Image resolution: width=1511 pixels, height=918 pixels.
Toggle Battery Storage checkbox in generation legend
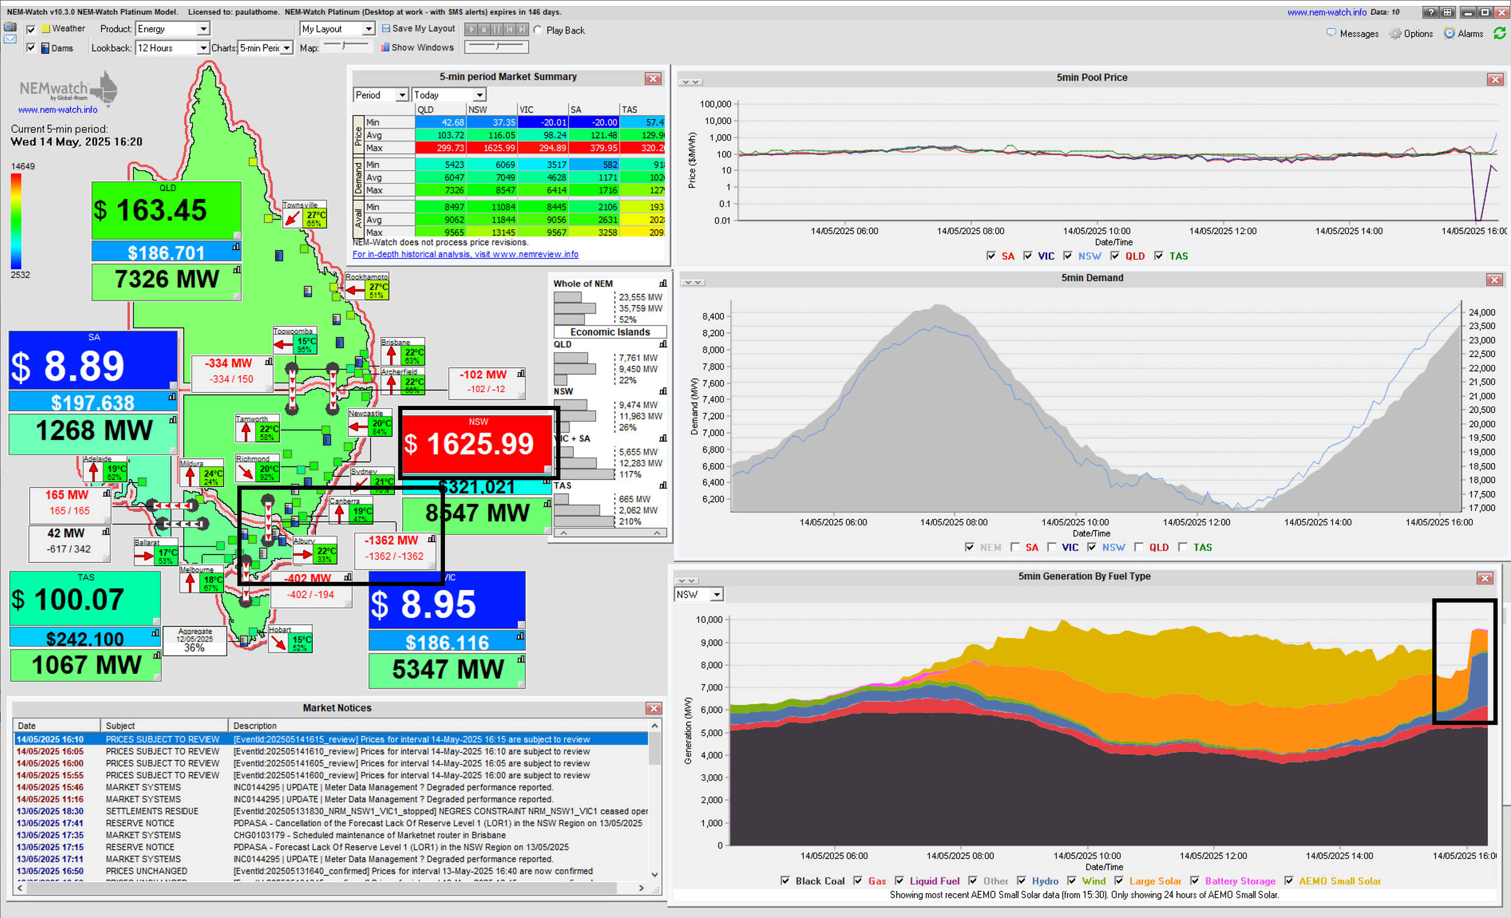point(1195,881)
